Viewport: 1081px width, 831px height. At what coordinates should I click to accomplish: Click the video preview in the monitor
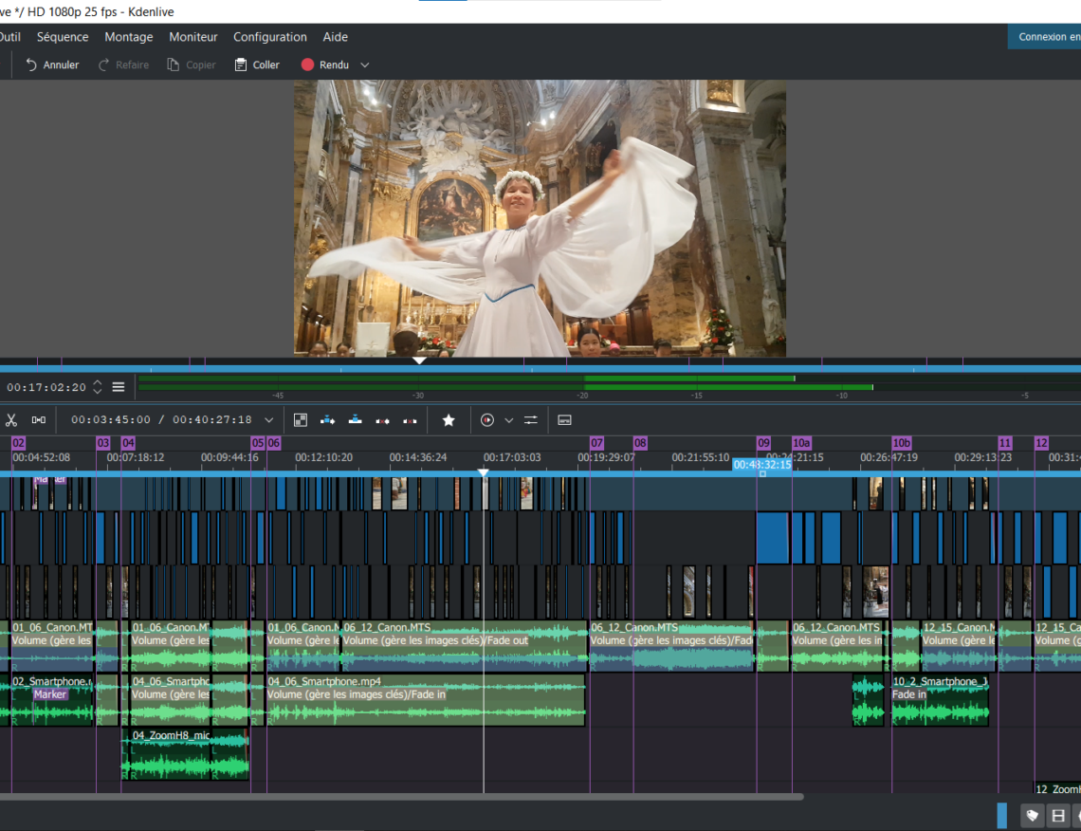pyautogui.click(x=540, y=218)
